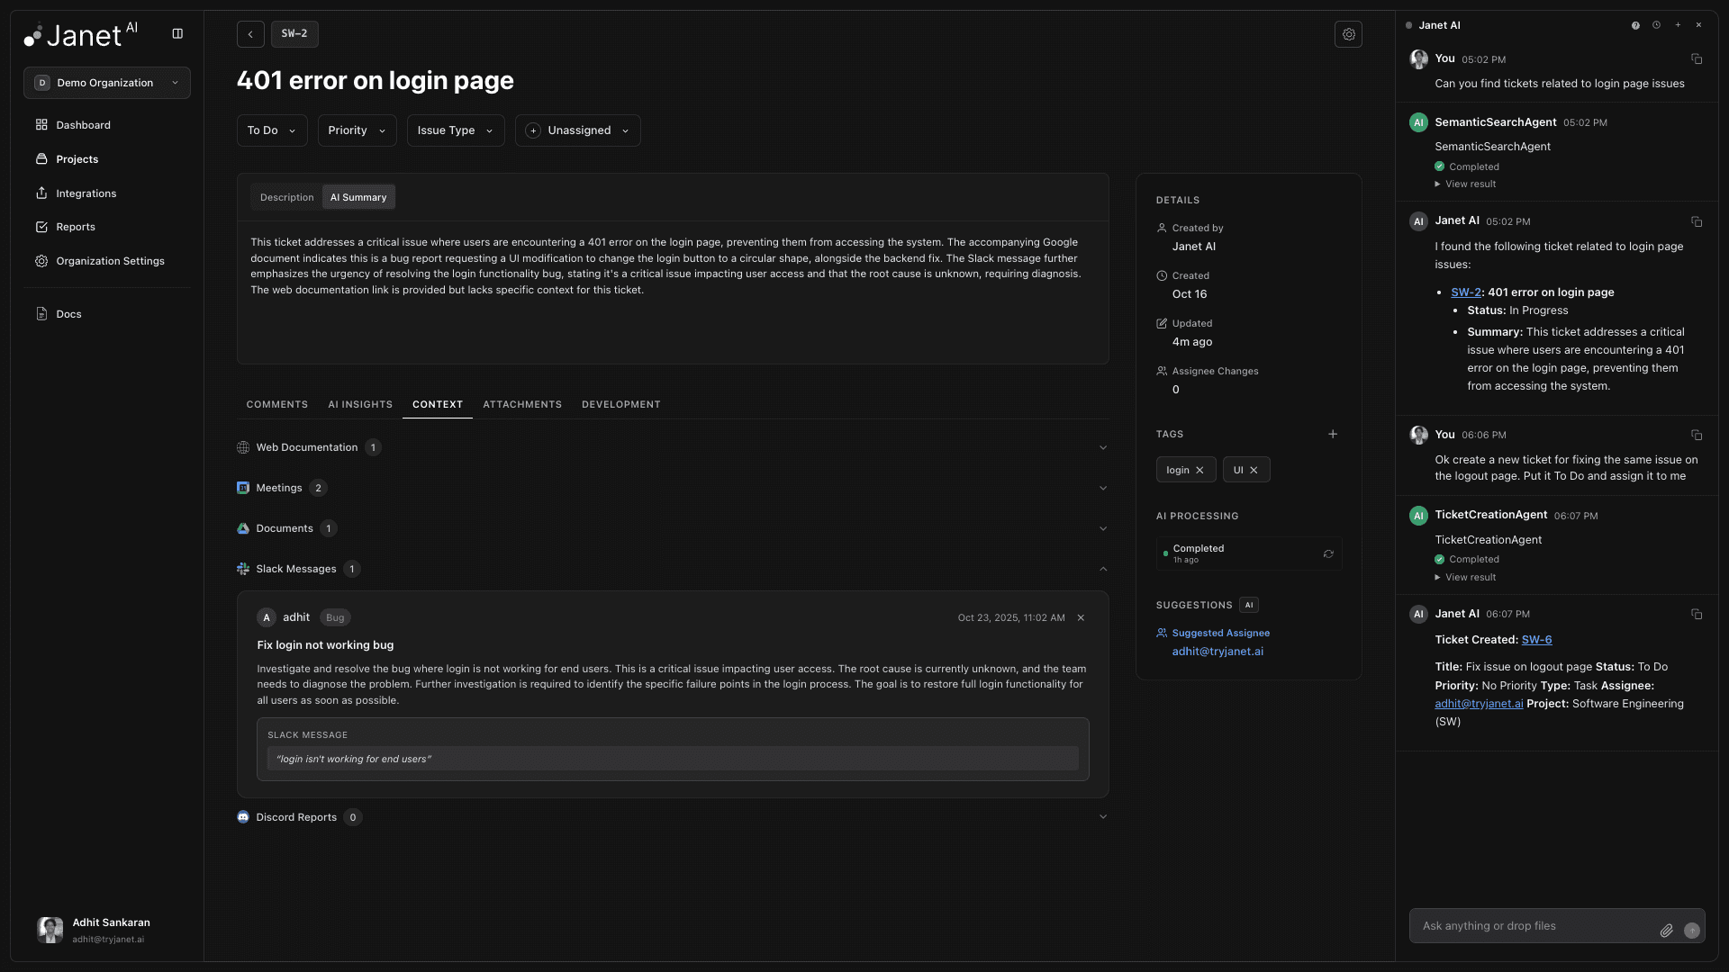Viewport: 1729px width, 972px height.
Task: Remove the UI tag
Action: click(1254, 470)
